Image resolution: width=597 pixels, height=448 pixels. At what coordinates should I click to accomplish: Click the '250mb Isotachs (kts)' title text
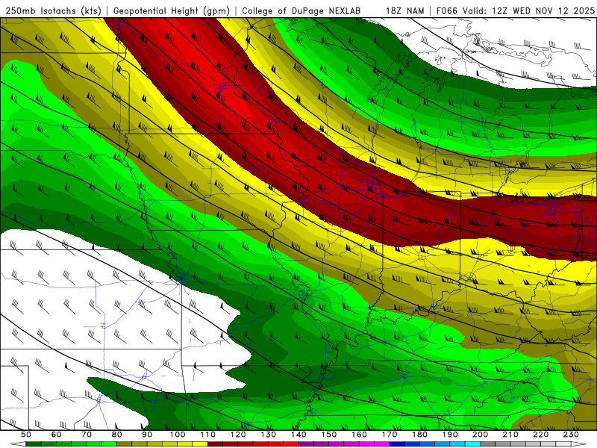click(53, 11)
